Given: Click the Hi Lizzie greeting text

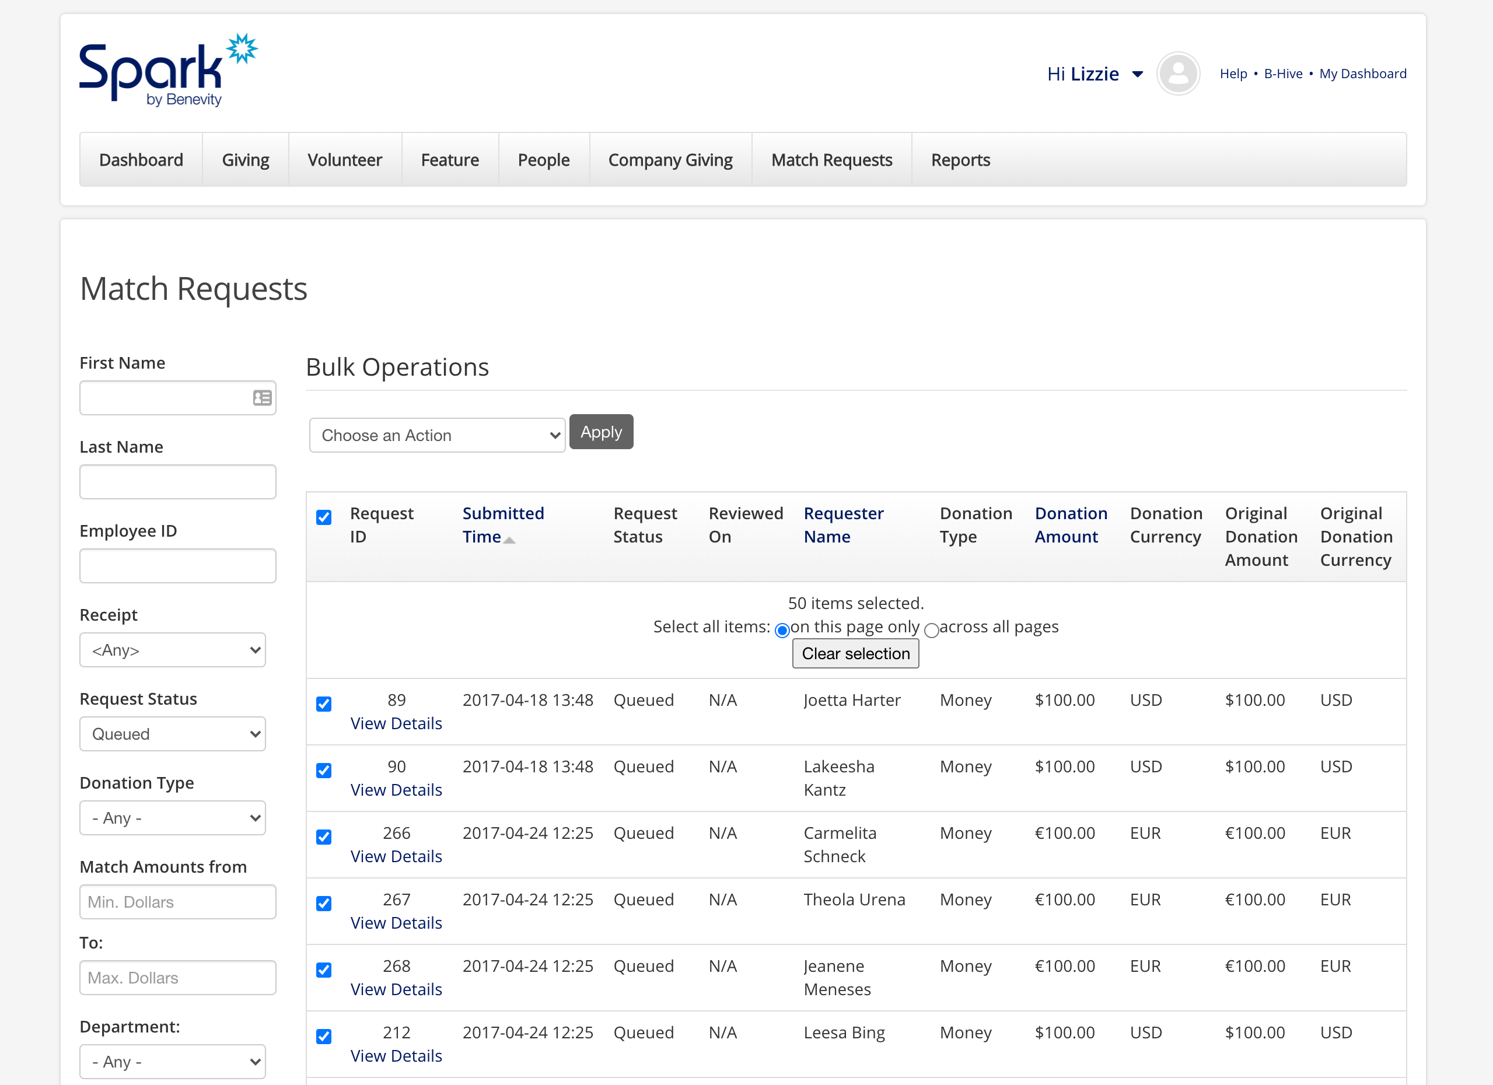Looking at the screenshot, I should [x=1083, y=73].
